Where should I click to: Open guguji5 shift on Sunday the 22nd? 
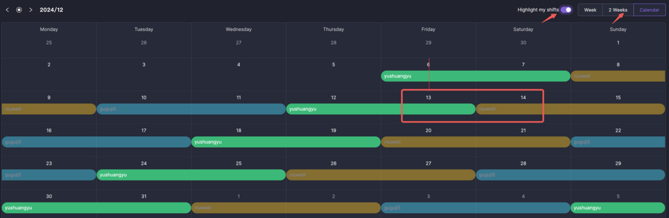pos(618,142)
